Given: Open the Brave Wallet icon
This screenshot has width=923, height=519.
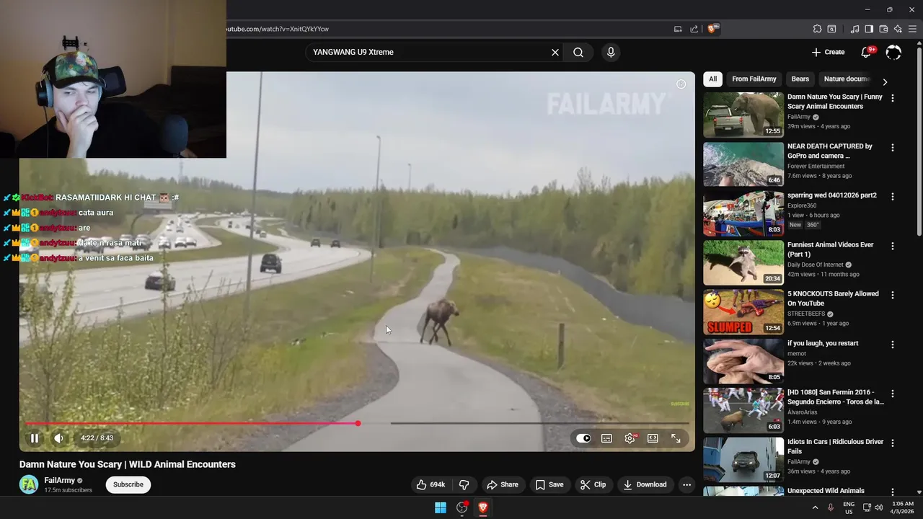Looking at the screenshot, I should (x=883, y=29).
